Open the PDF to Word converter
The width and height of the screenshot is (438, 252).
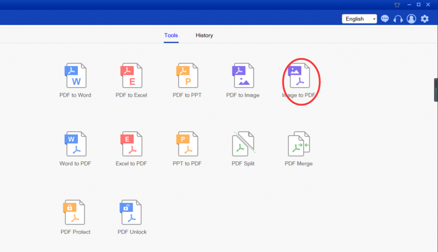tap(75, 76)
